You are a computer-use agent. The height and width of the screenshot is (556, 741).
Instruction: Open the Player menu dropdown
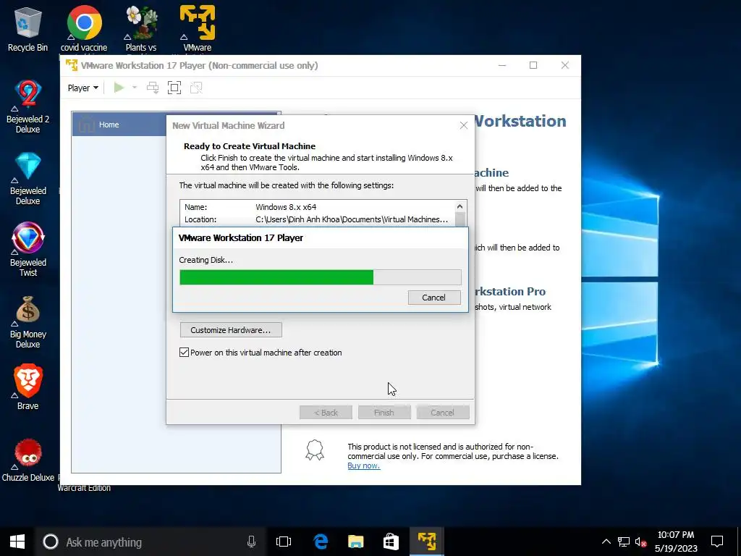(82, 88)
